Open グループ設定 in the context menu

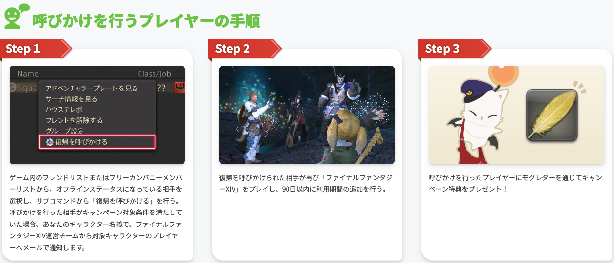(x=65, y=131)
